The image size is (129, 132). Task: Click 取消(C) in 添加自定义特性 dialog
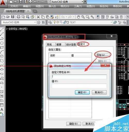[x=99, y=92]
